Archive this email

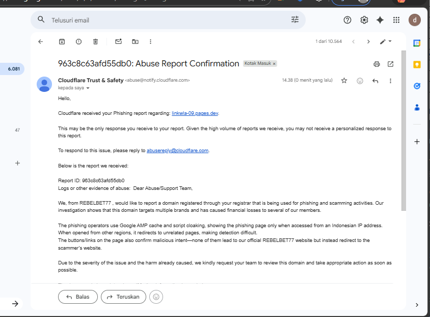62,41
